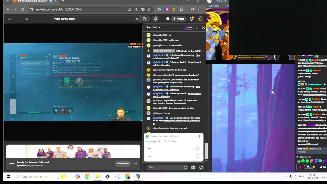Click the install/cast screen icon in address bar
This screenshot has height=184, width=327.
[x=130, y=9]
